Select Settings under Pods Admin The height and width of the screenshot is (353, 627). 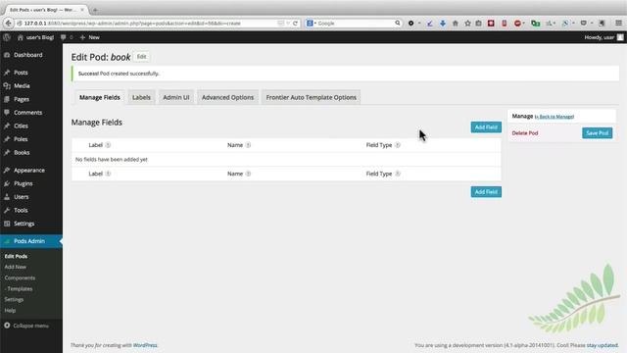pos(14,299)
